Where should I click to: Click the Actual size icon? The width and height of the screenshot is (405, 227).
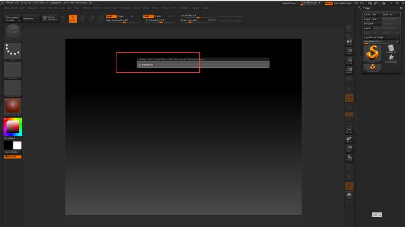tap(349, 61)
